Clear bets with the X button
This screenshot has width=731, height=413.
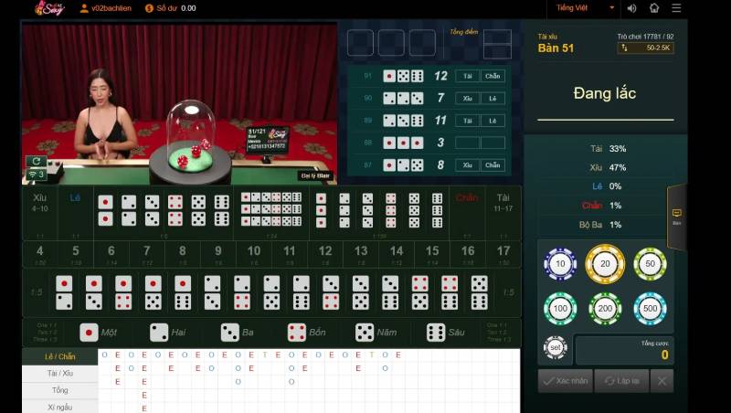(662, 380)
